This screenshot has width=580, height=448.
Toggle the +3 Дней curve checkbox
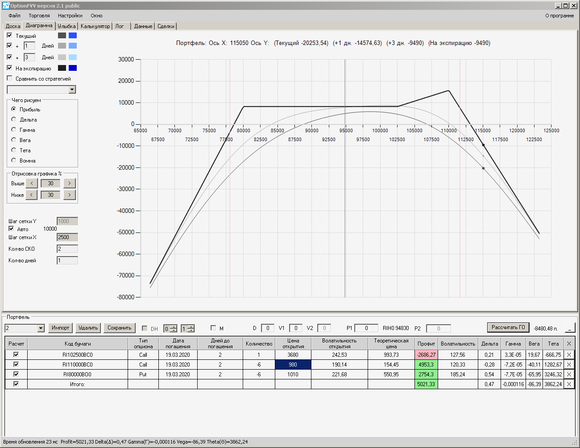coord(9,57)
